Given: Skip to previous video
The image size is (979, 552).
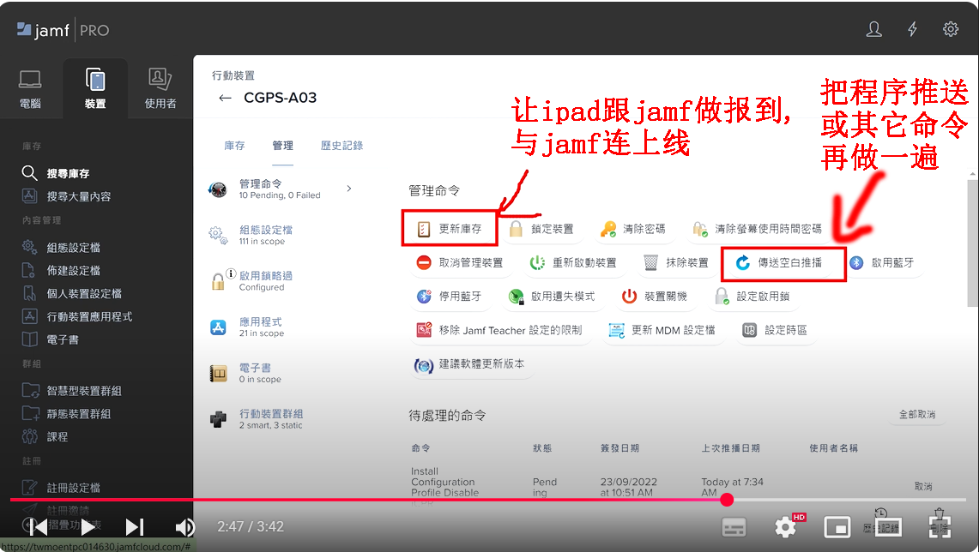Looking at the screenshot, I should click(39, 527).
